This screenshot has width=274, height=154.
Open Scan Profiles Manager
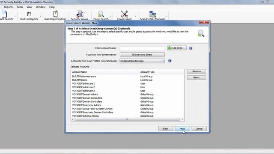(x=152, y=15)
